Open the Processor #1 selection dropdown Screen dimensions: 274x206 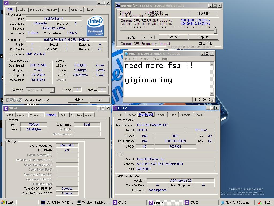(x=52, y=90)
